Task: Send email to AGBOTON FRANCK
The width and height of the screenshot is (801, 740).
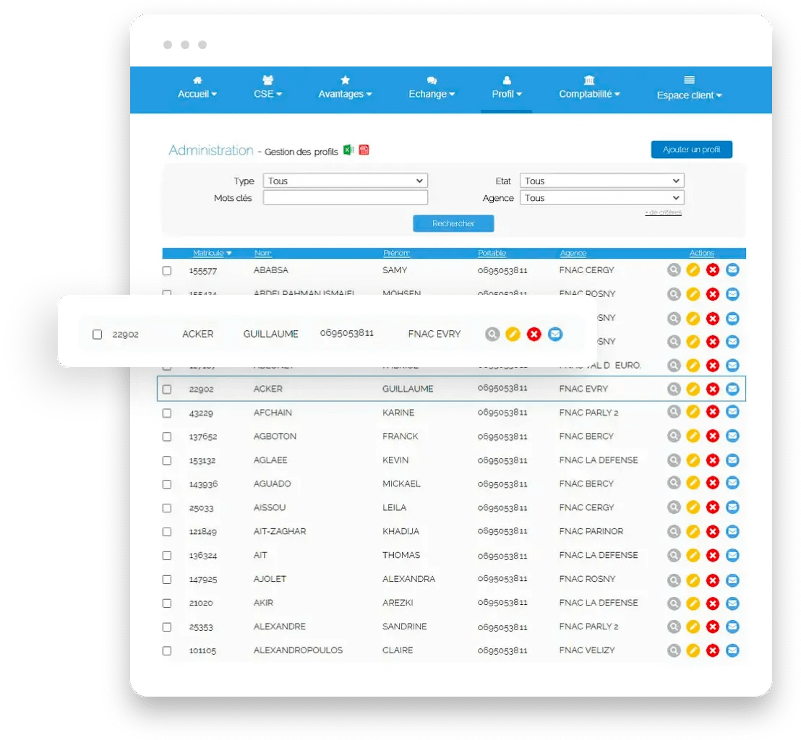Action: [x=732, y=436]
